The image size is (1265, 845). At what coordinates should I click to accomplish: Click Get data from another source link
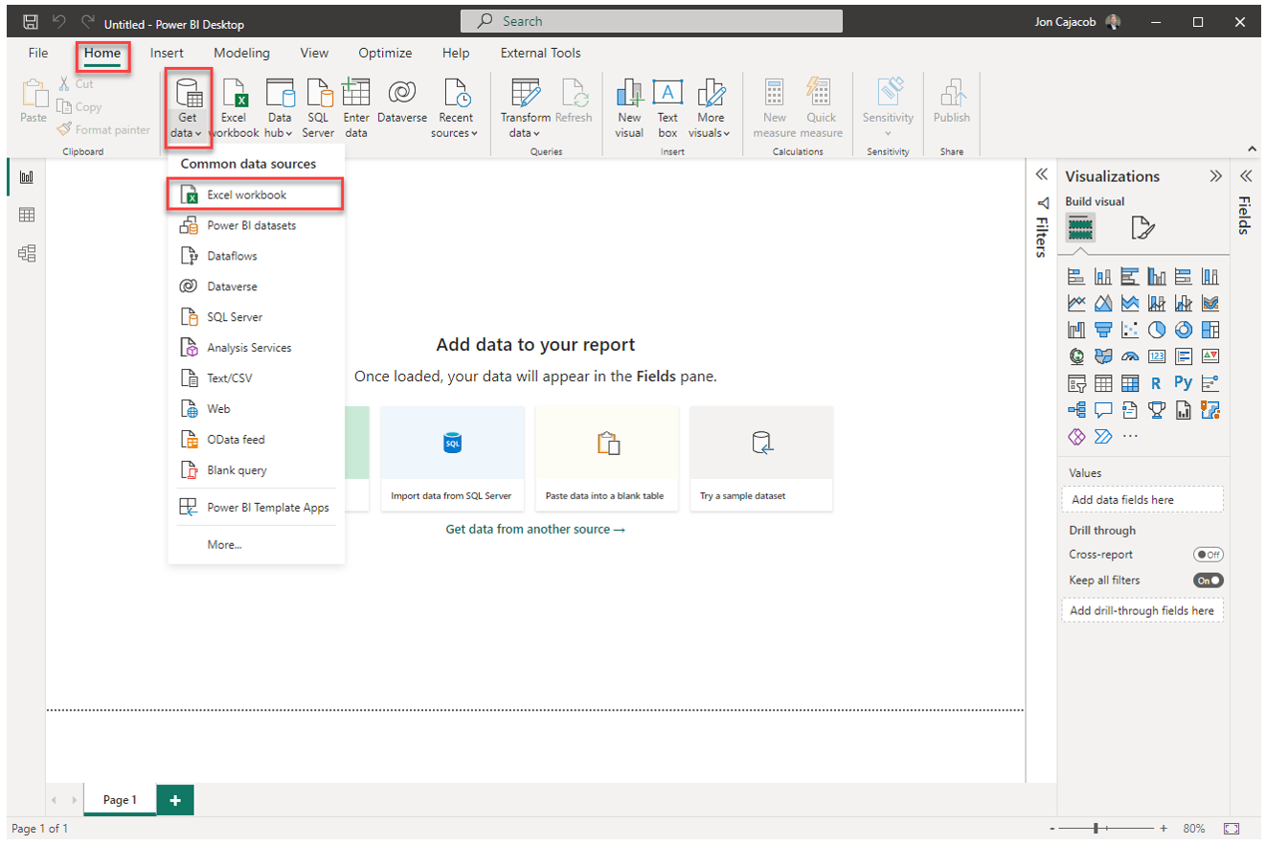click(x=535, y=529)
